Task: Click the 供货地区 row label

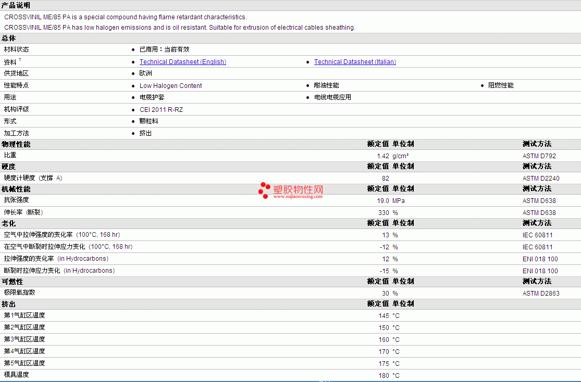Action: (16, 73)
